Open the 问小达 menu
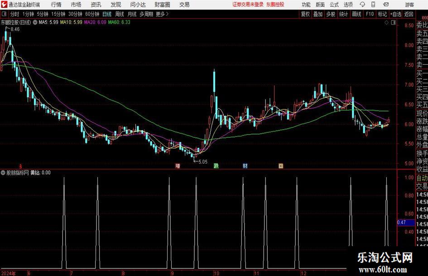 point(138,5)
